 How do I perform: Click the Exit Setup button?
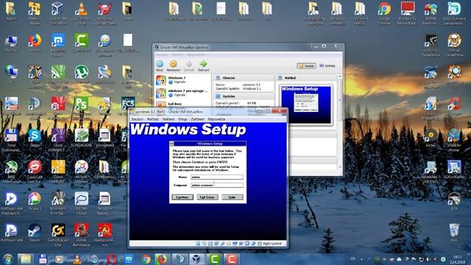[208, 197]
